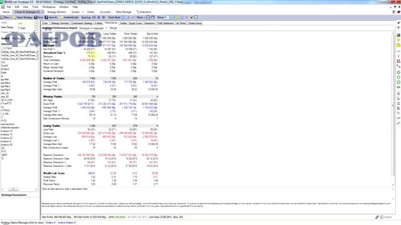Click the 'Profit Factor' row label
The width and height of the screenshot is (401, 225).
click(x=49, y=181)
